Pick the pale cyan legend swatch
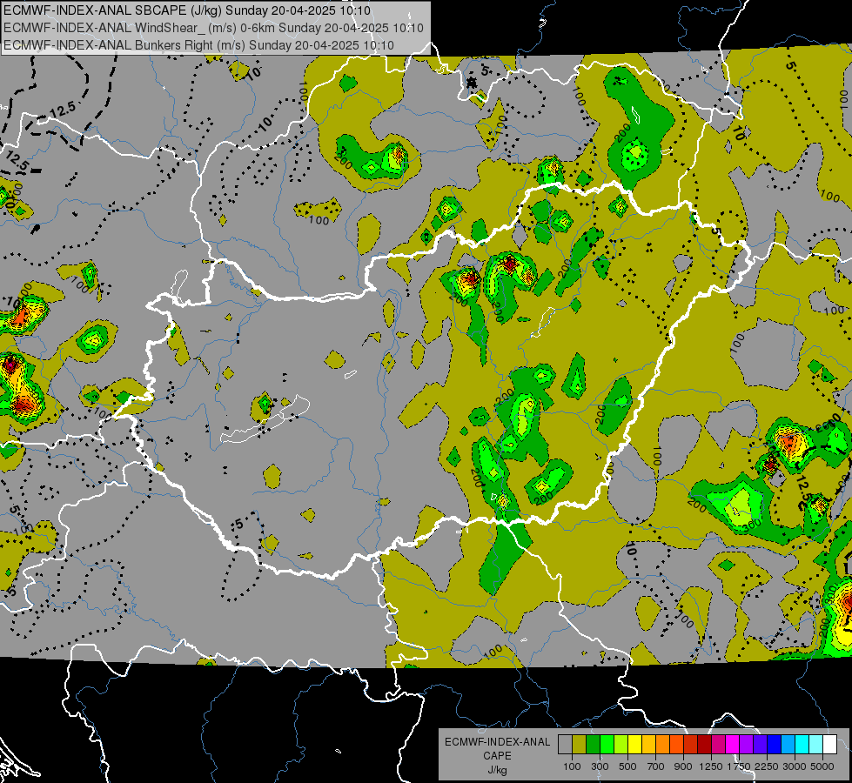This screenshot has width=852, height=783. pyautogui.click(x=815, y=744)
